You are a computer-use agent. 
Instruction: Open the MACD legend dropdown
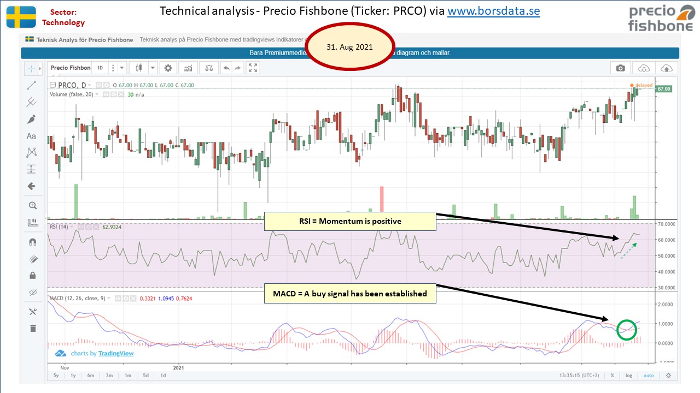[108, 299]
